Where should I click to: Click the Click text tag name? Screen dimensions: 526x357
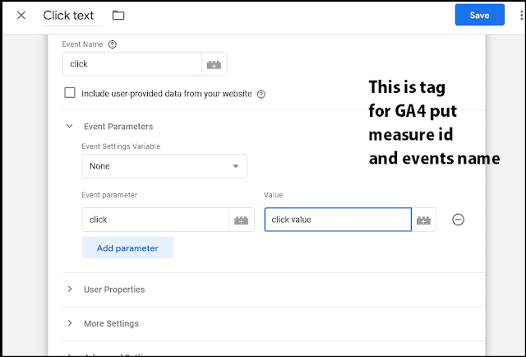(72, 16)
